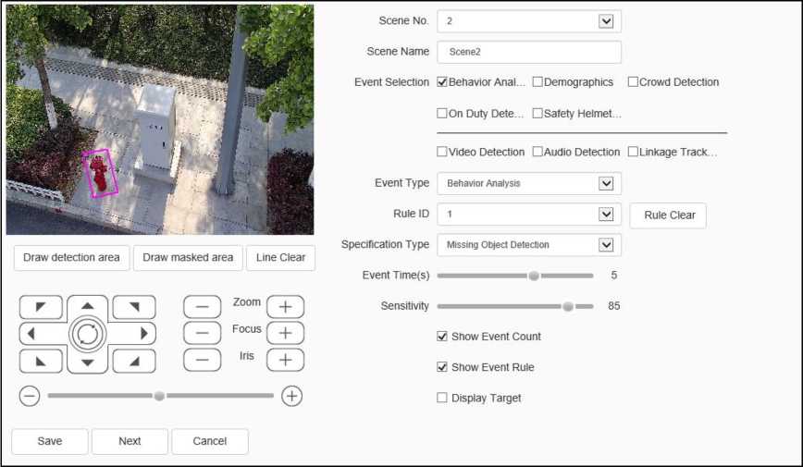
Task: Tilt camera down with PTZ arrow
Action: [x=87, y=361]
